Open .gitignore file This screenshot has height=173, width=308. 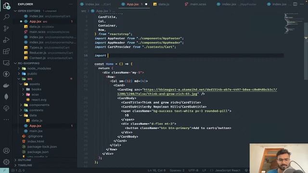[x=35, y=136]
